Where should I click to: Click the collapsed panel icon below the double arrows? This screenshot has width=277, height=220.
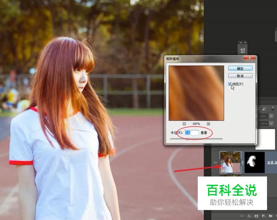pyautogui.click(x=243, y=50)
